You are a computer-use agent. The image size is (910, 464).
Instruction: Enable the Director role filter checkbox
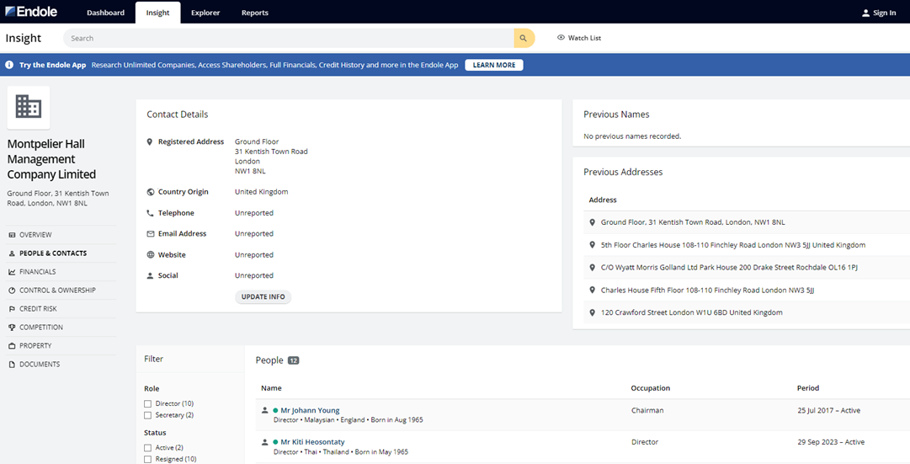coord(148,404)
